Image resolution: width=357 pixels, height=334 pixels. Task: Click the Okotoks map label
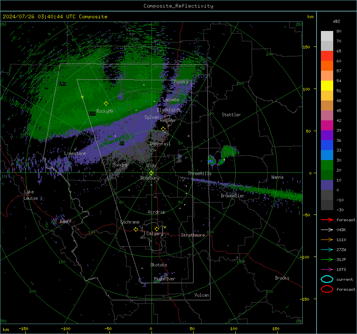click(x=159, y=265)
